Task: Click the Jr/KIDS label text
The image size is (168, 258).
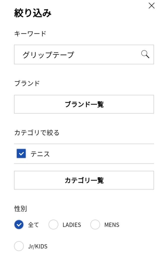Action: (38, 246)
